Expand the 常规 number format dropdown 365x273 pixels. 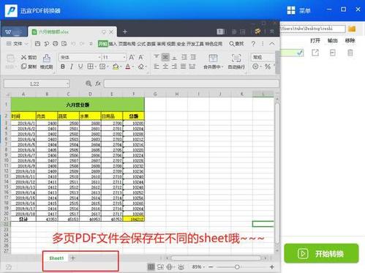point(263,57)
